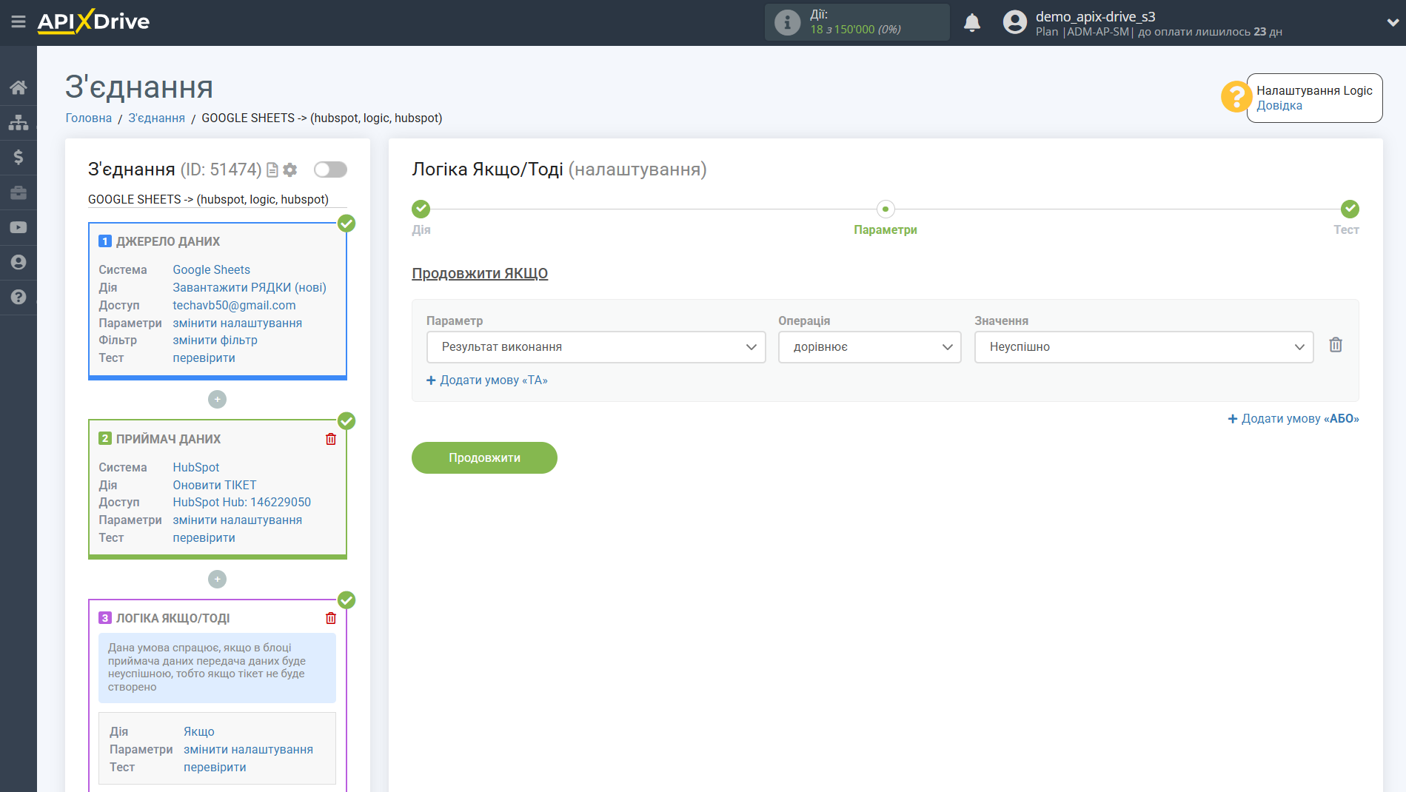Go to Головна breadcrumb
This screenshot has width=1406, height=792.
pyautogui.click(x=89, y=118)
